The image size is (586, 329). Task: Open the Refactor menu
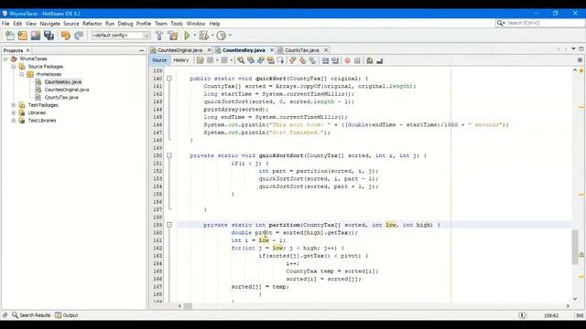click(92, 24)
